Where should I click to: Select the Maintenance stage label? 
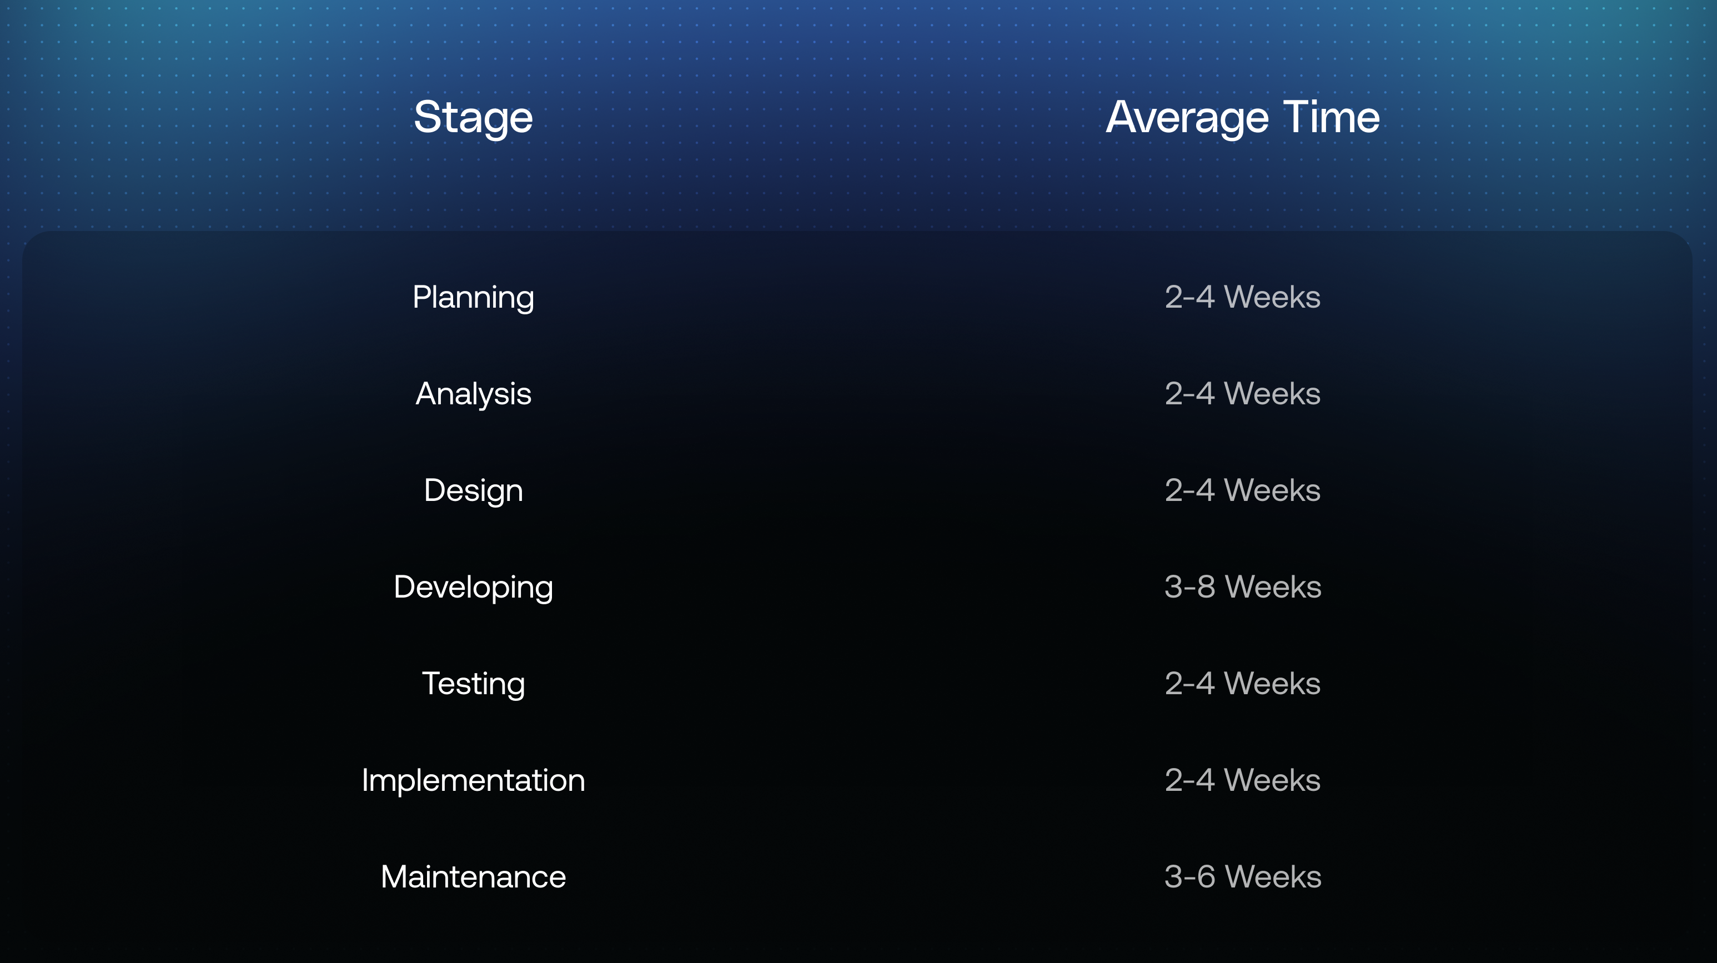pyautogui.click(x=473, y=877)
